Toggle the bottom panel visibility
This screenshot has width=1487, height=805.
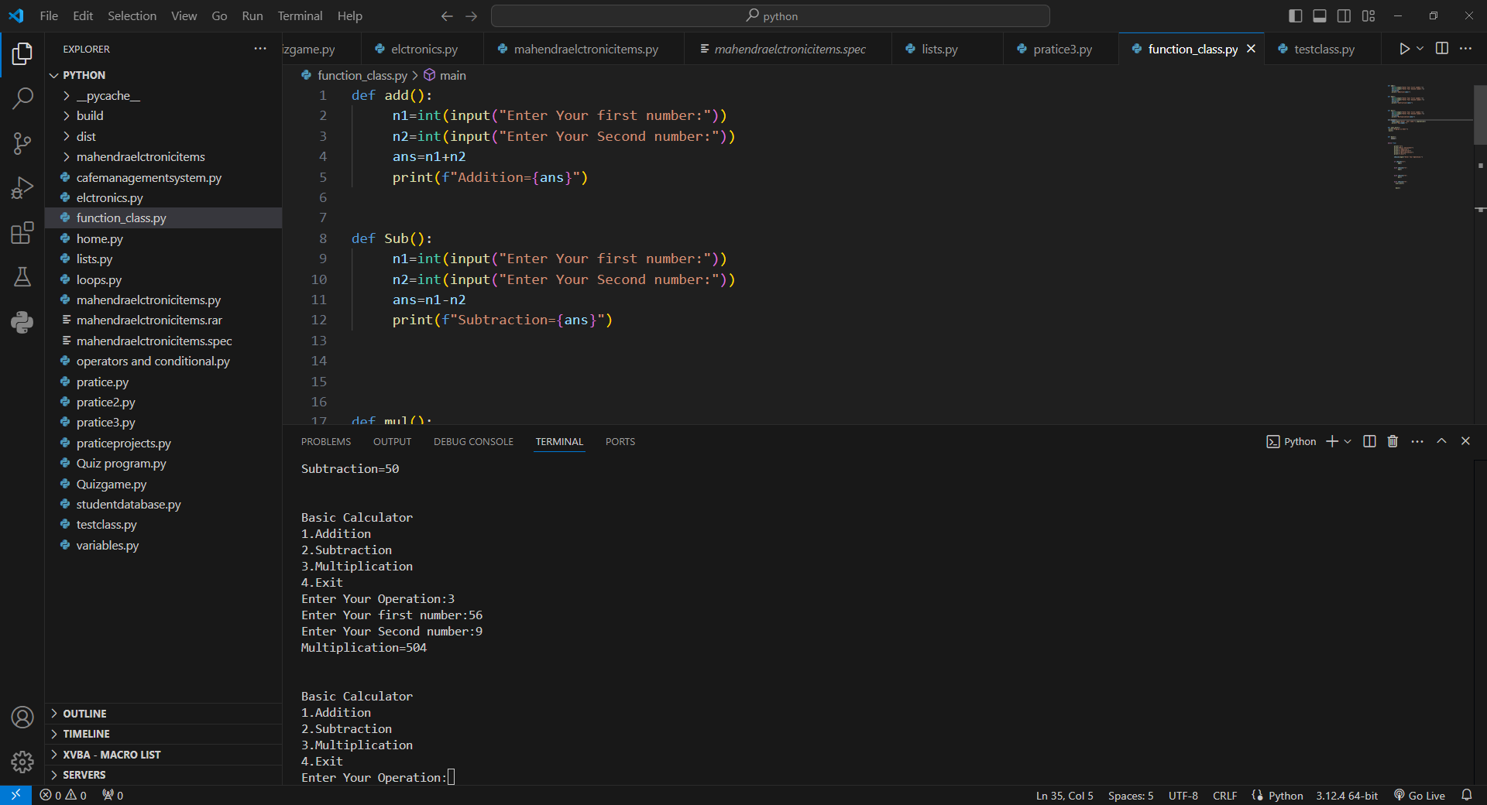tap(1320, 16)
